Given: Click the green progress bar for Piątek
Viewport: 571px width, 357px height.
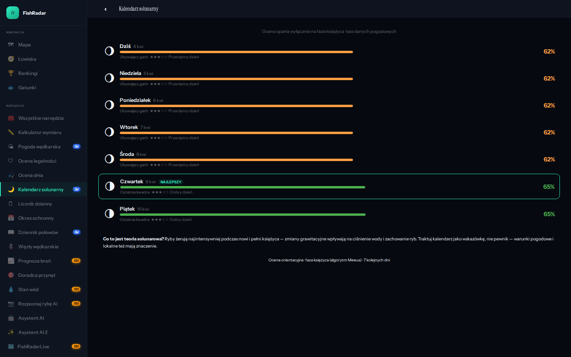Looking at the screenshot, I should pyautogui.click(x=242, y=215).
